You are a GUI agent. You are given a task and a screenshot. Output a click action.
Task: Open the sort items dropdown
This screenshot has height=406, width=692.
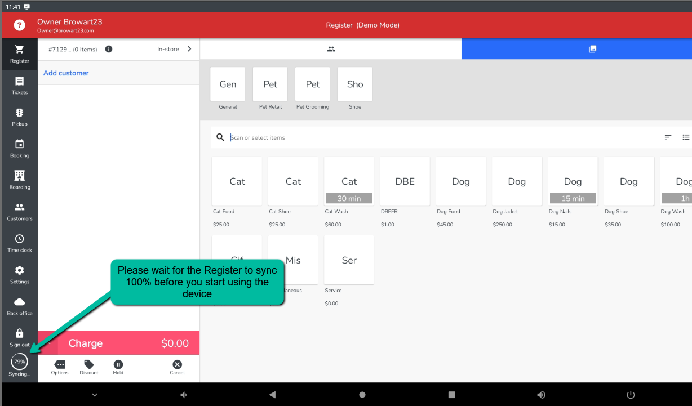pyautogui.click(x=668, y=137)
